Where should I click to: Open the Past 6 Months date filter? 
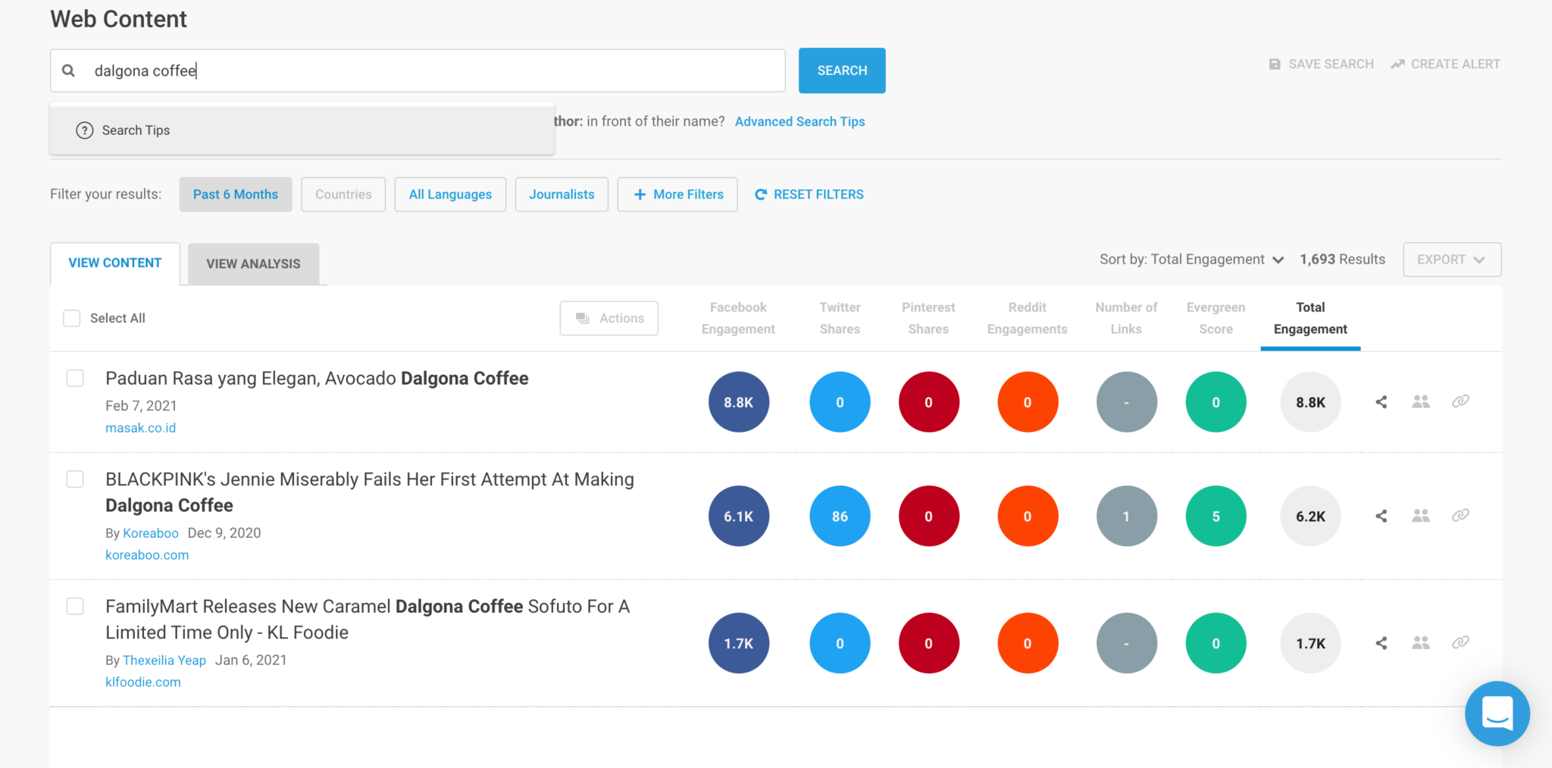pos(236,195)
